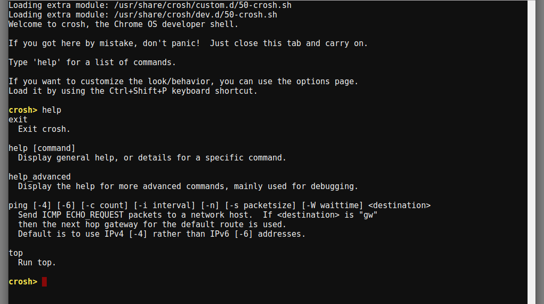Click the '[-W waittime]' option text

(332, 205)
